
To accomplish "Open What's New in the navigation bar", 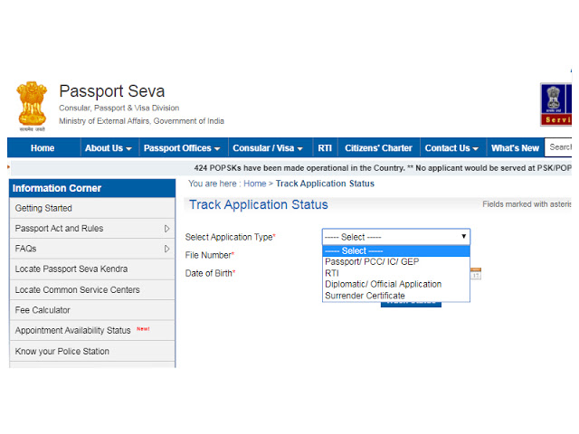I will 515,148.
